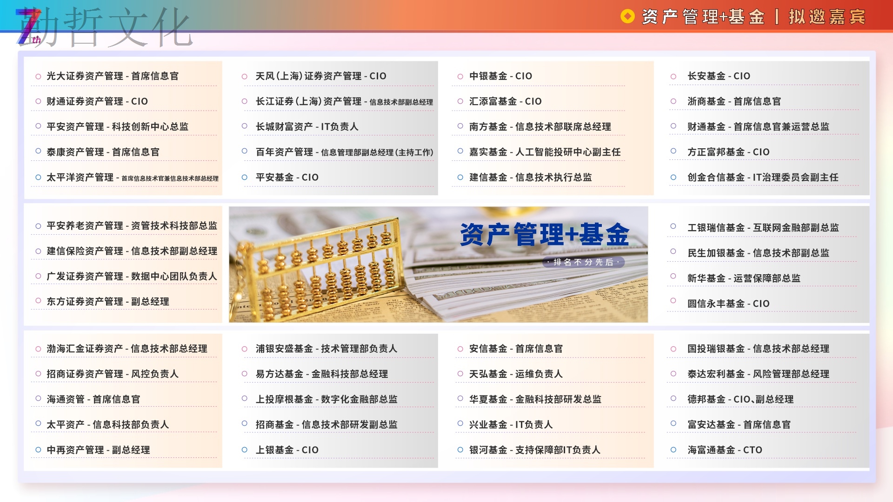Select 新华基金 - 运营保障部总监
Viewport: 893px width, 502px height.
point(744,278)
